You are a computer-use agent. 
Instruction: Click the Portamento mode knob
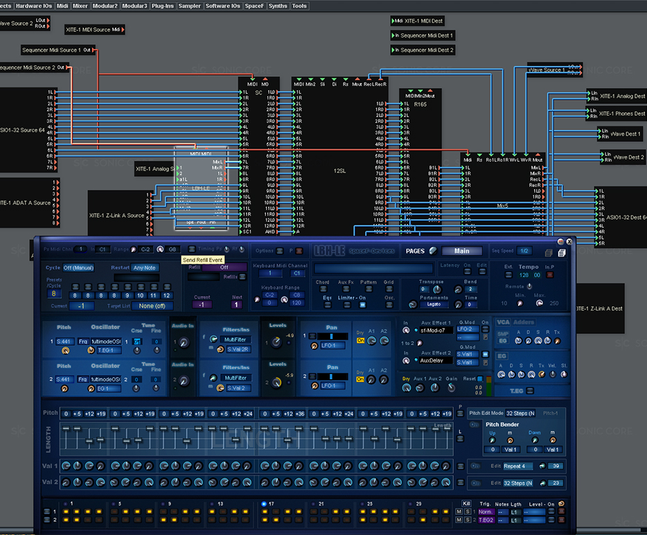point(413,304)
